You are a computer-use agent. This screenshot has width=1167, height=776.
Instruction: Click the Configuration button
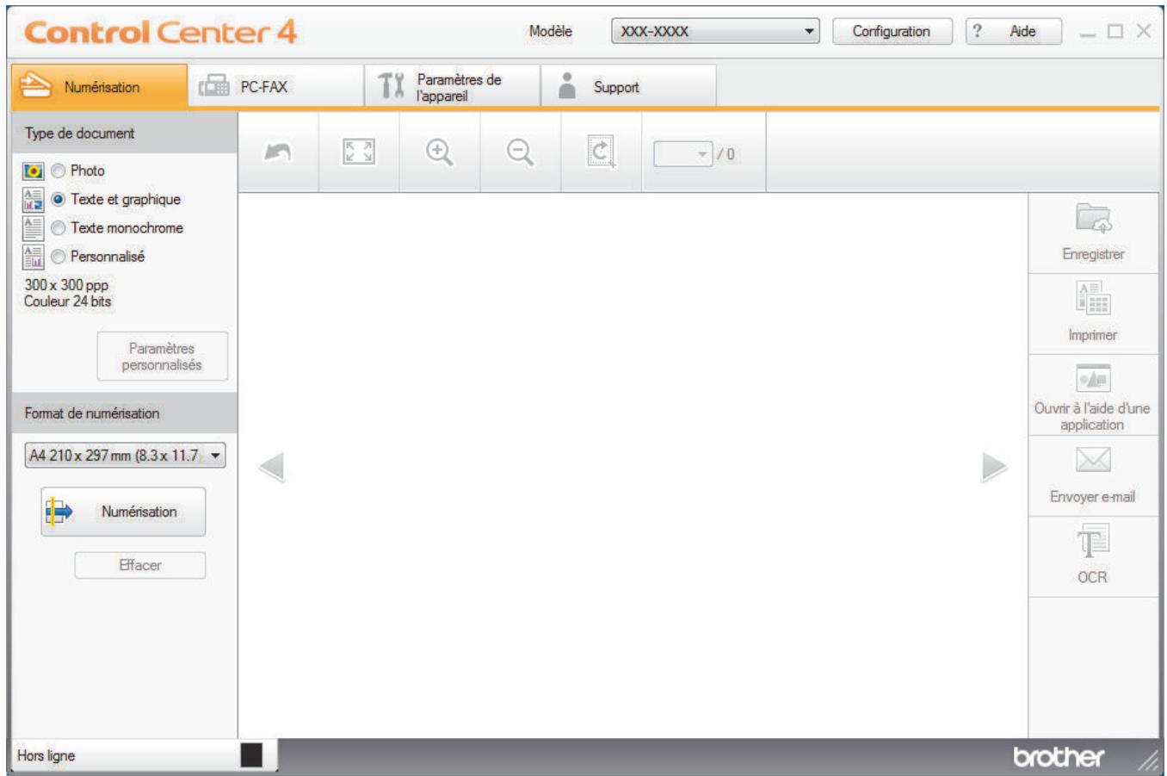pos(892,31)
